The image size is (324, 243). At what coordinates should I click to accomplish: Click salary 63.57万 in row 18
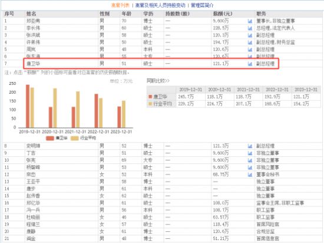tap(221, 218)
